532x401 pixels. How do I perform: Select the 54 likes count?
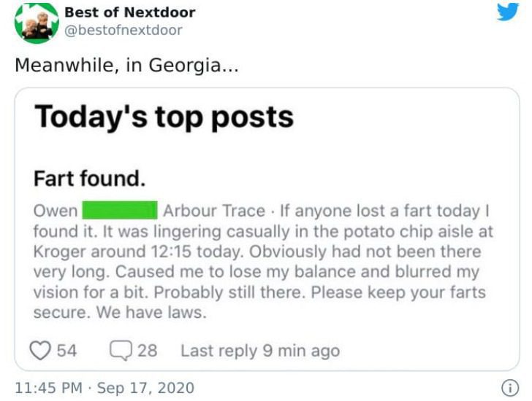click(x=66, y=350)
